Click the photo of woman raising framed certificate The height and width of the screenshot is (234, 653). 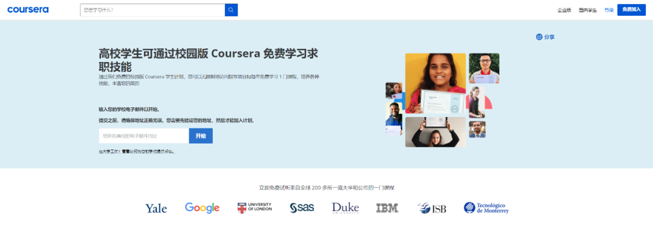click(435, 131)
